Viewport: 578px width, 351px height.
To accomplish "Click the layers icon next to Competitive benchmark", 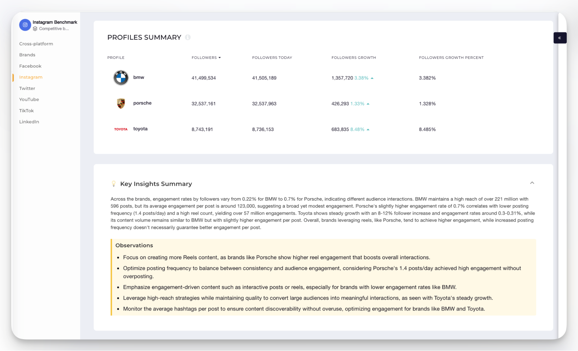I will tap(35, 29).
